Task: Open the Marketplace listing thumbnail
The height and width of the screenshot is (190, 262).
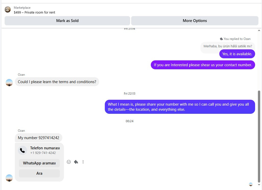Action: (x=8, y=9)
